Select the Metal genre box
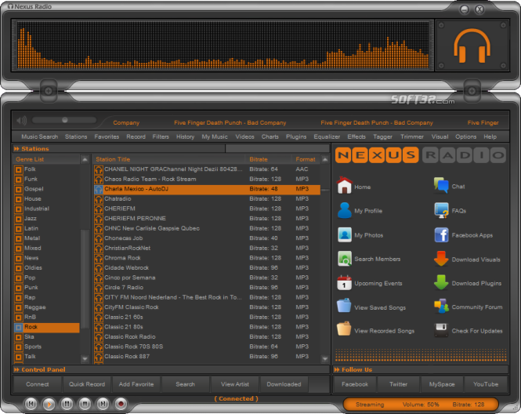This screenshot has height=414, width=521. 19,239
